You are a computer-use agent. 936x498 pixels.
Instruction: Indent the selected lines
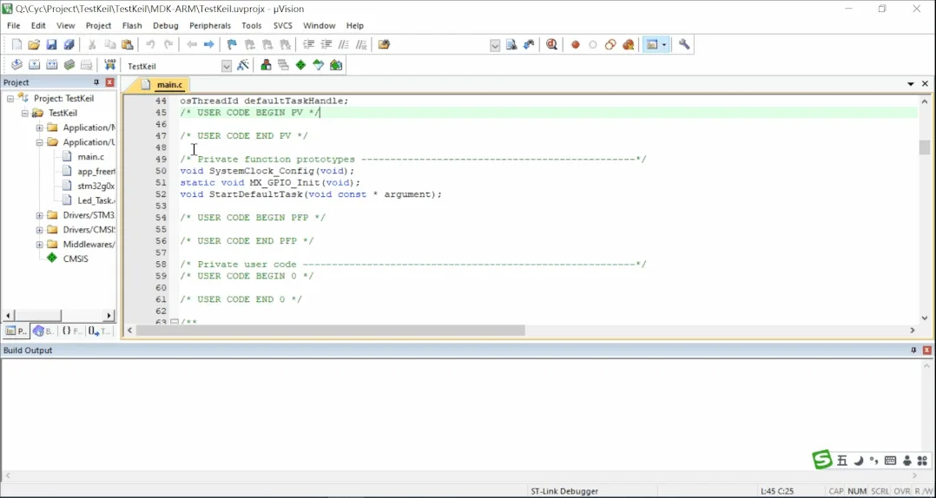tap(308, 45)
